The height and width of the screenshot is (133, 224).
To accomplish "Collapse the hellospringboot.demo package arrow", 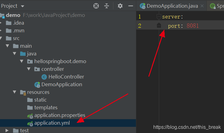I will pyautogui.click(x=22, y=61).
